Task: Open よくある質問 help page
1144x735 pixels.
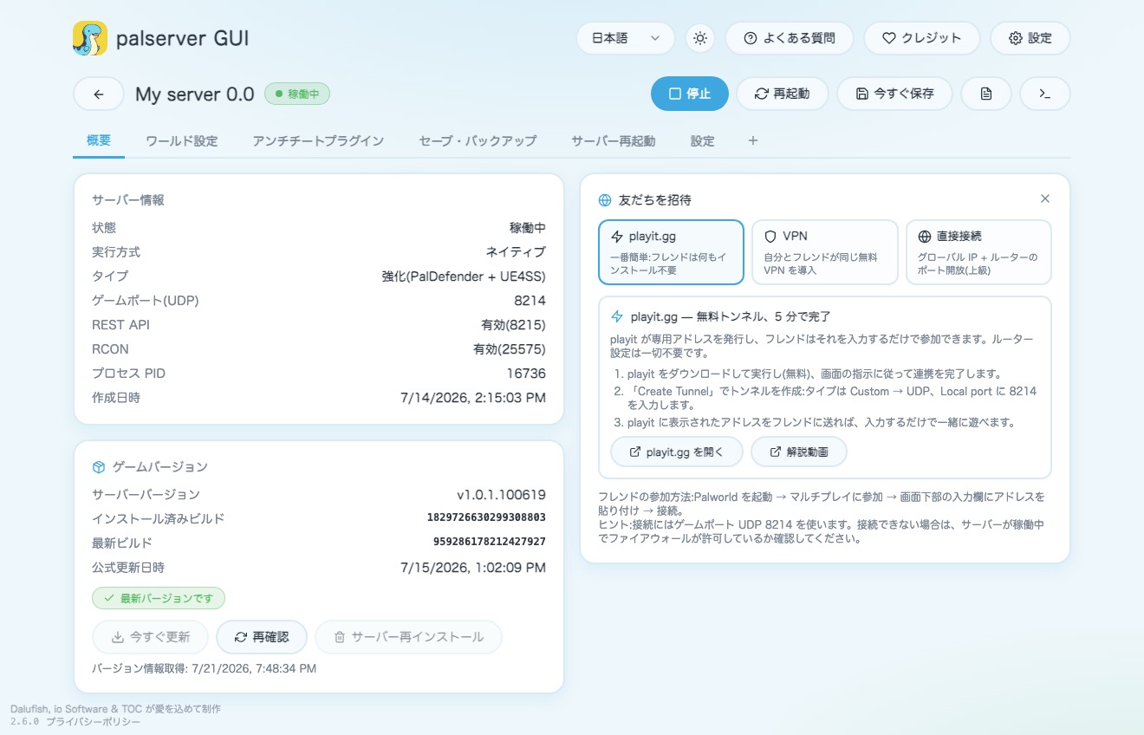Action: (790, 38)
